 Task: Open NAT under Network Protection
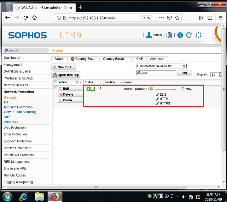coord(7,102)
